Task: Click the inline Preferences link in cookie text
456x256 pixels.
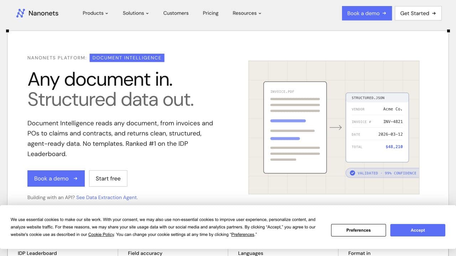Action: click(x=243, y=235)
